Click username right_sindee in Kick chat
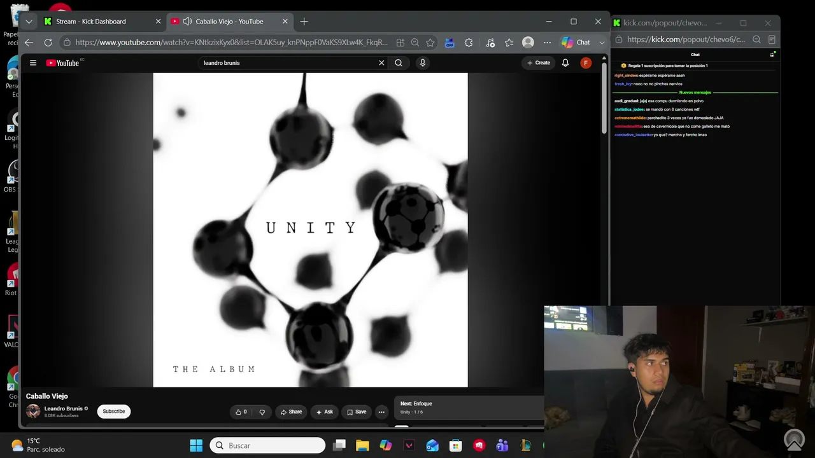815x458 pixels. (x=626, y=76)
